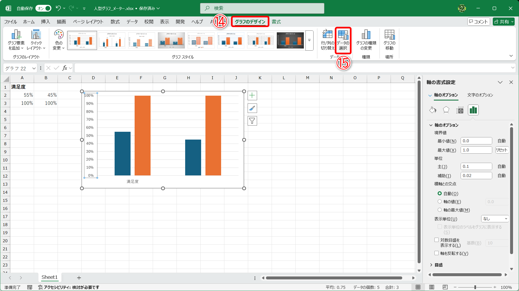Viewport: 519px width, 291px height.
Task: Click the リセット (Reset) button for the maximum value
Action: coord(502,150)
